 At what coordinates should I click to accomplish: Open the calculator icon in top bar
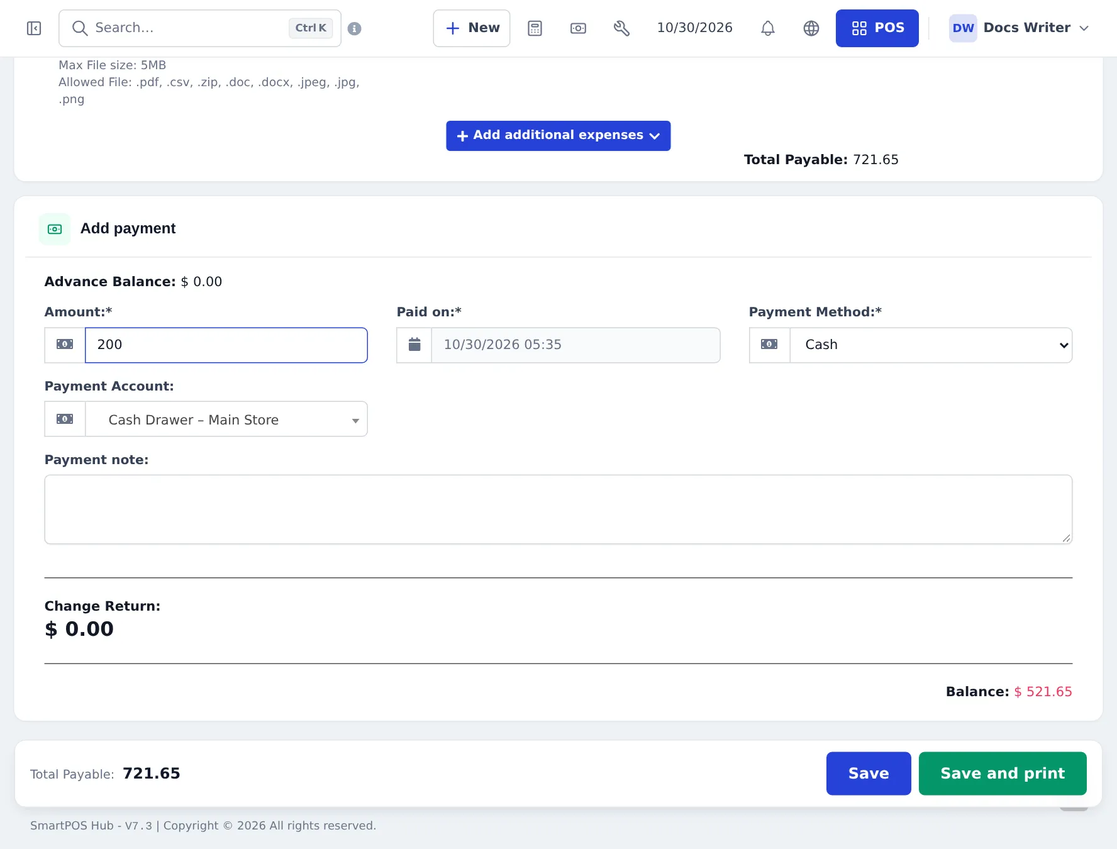[535, 28]
